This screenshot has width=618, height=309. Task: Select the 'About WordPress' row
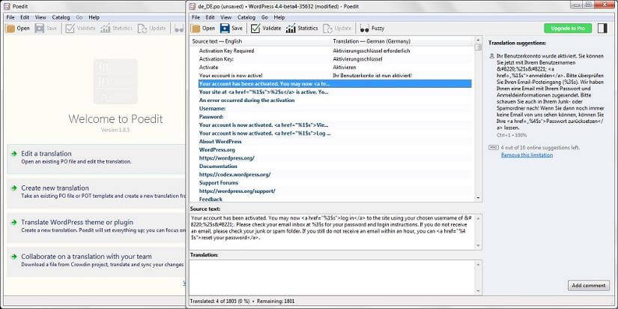(335, 141)
